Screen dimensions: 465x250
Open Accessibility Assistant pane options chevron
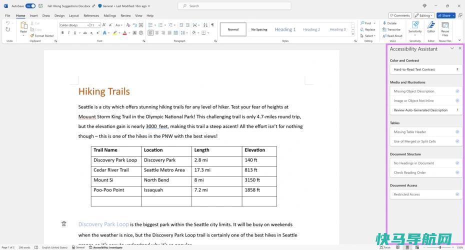452,48
